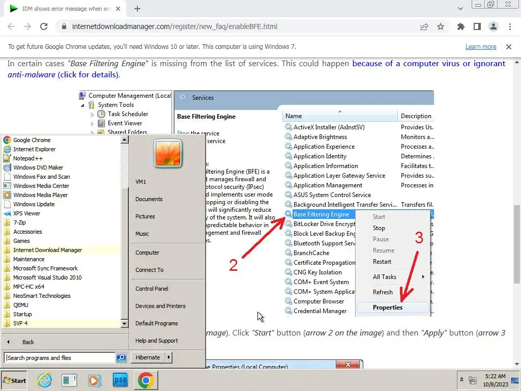Image resolution: width=521 pixels, height=391 pixels.
Task: Go back in Chrome browser
Action: click(x=11, y=26)
